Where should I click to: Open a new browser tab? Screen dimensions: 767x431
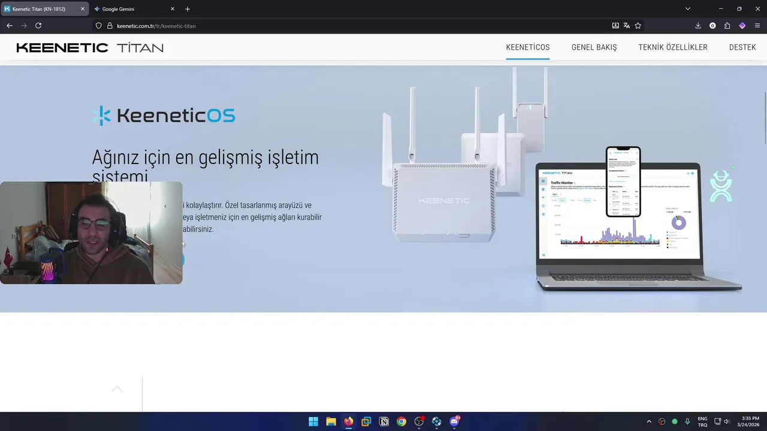click(188, 9)
